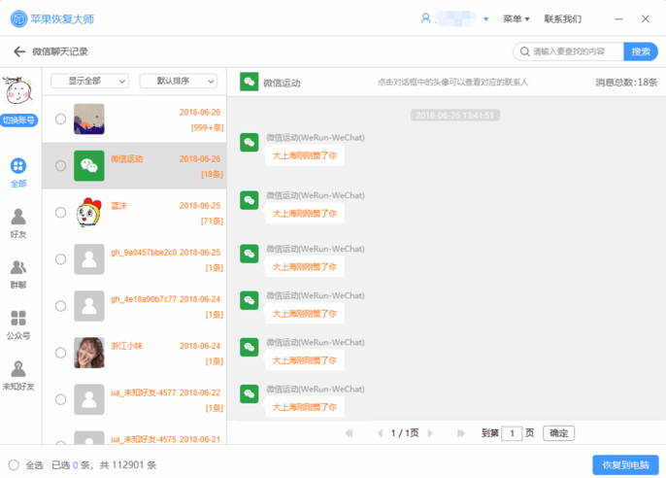Open the 联系我们 contact menu item
The height and width of the screenshot is (478, 666).
(x=563, y=18)
